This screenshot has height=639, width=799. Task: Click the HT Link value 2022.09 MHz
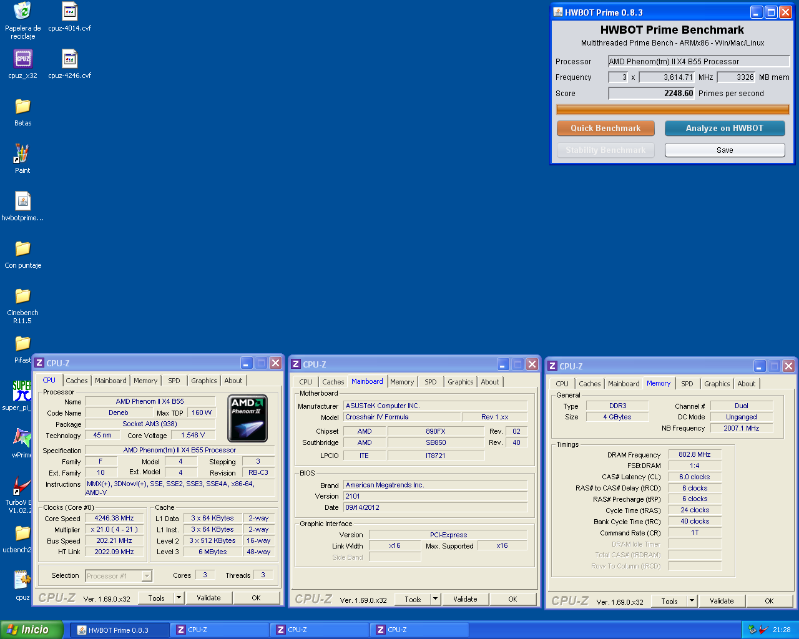coord(114,552)
